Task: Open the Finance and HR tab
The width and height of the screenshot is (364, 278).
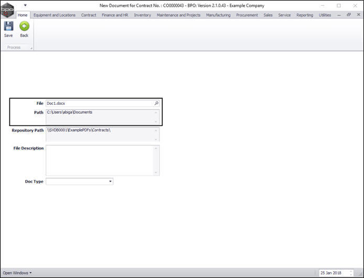Action: [x=115, y=15]
